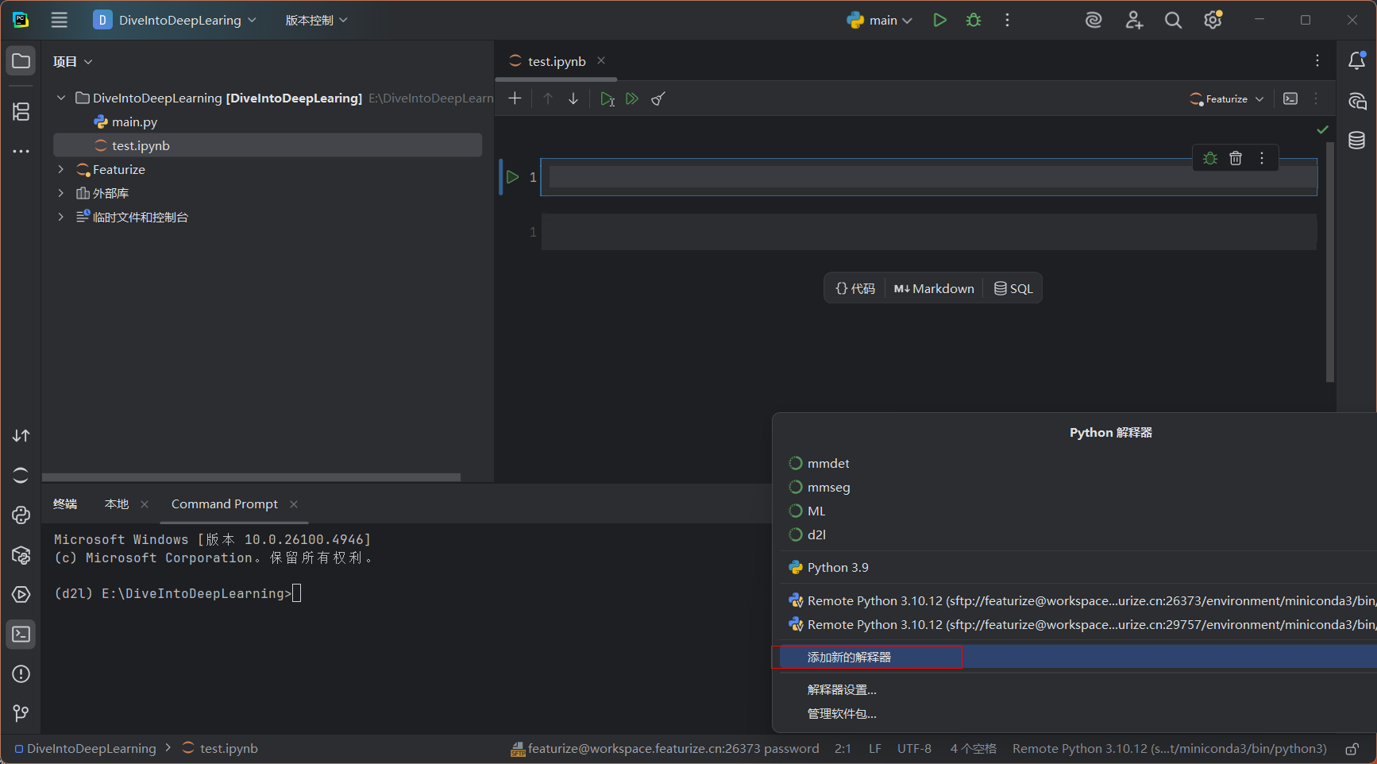Switch to the 本地 terminal tab
Viewport: 1377px width, 764px height.
[x=117, y=504]
